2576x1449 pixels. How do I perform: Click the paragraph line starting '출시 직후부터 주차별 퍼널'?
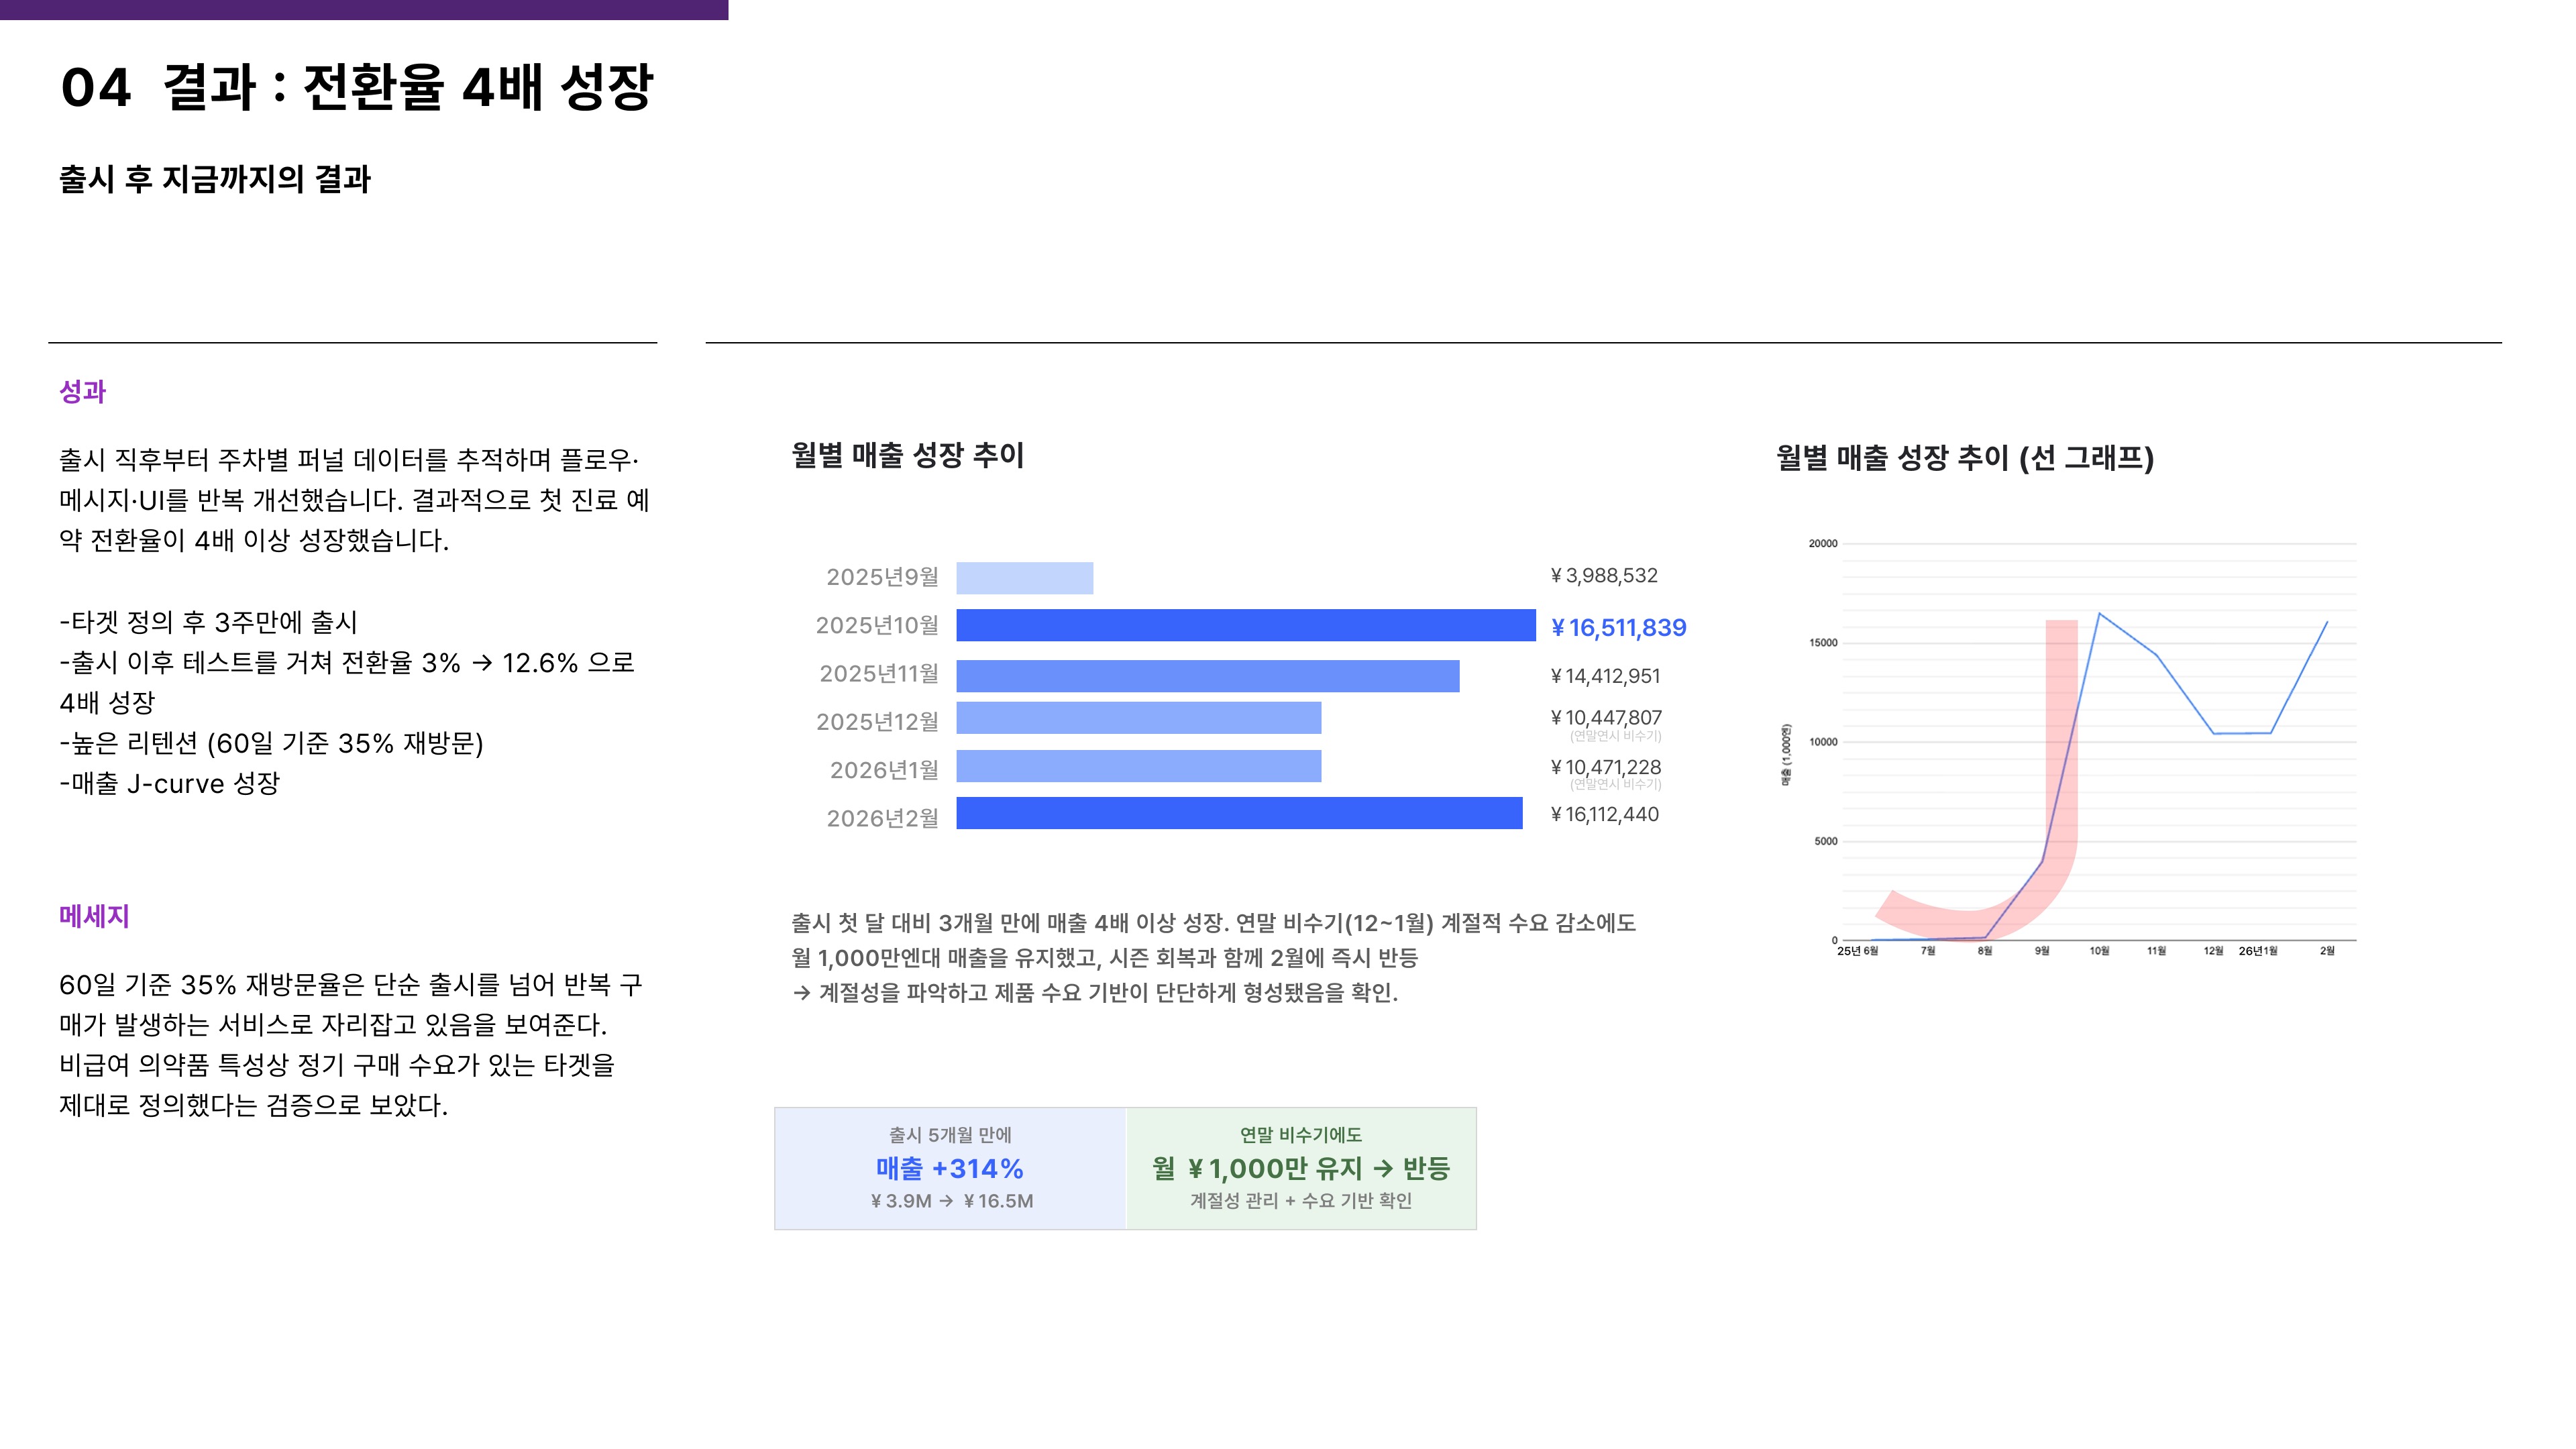point(348,460)
